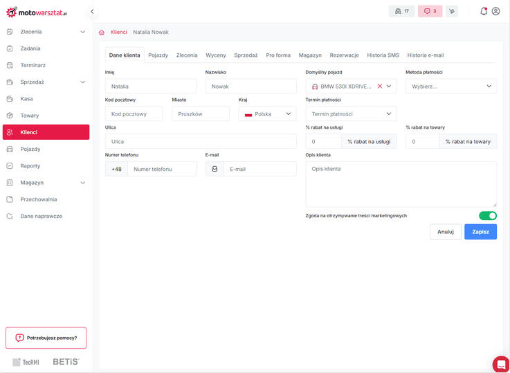
Task: Clear the selected BMW 530i default vehicle
Action: pos(379,87)
